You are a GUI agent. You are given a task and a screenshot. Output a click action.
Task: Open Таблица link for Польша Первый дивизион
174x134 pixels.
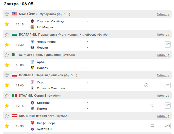coord(163,75)
